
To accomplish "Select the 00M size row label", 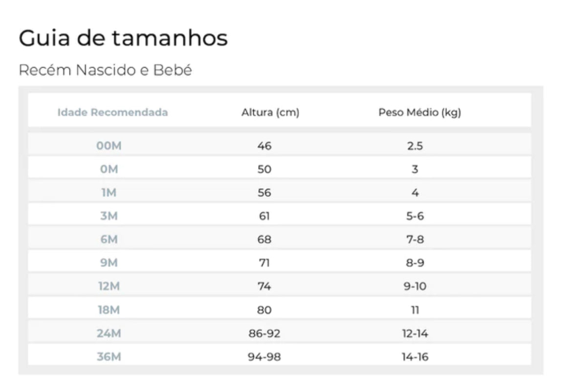I will pos(109,146).
